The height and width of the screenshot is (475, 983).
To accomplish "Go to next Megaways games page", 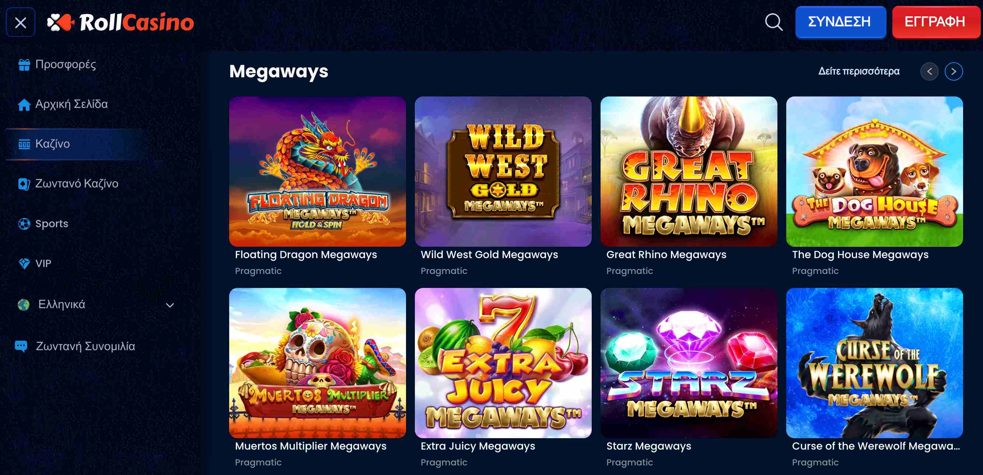I will (x=954, y=71).
